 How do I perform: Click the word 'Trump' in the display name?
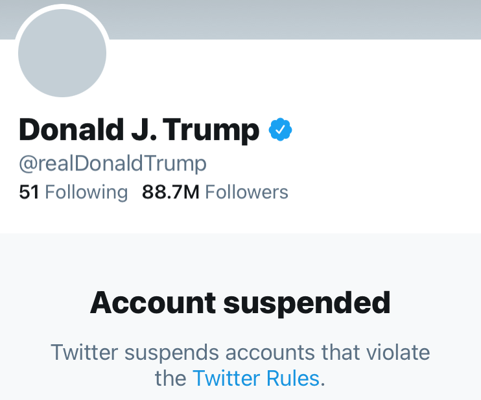[211, 130]
